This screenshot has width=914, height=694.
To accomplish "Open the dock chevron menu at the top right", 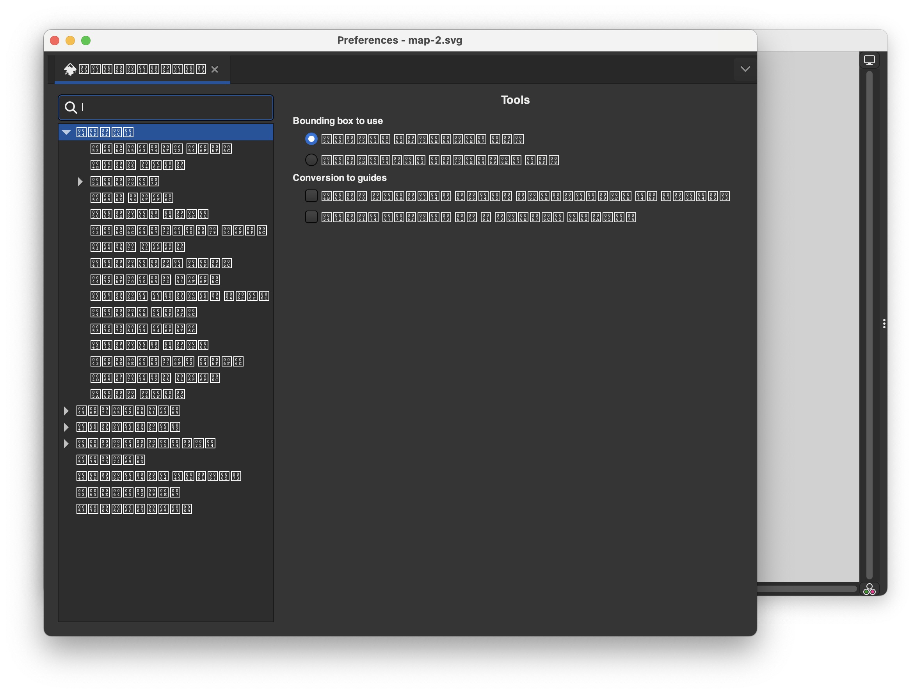I will (x=745, y=69).
